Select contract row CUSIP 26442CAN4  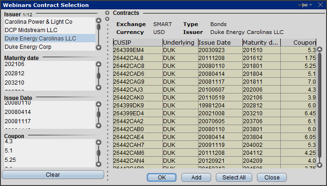click(x=214, y=161)
